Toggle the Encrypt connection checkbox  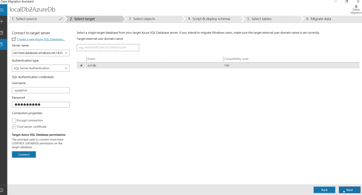click(14, 120)
